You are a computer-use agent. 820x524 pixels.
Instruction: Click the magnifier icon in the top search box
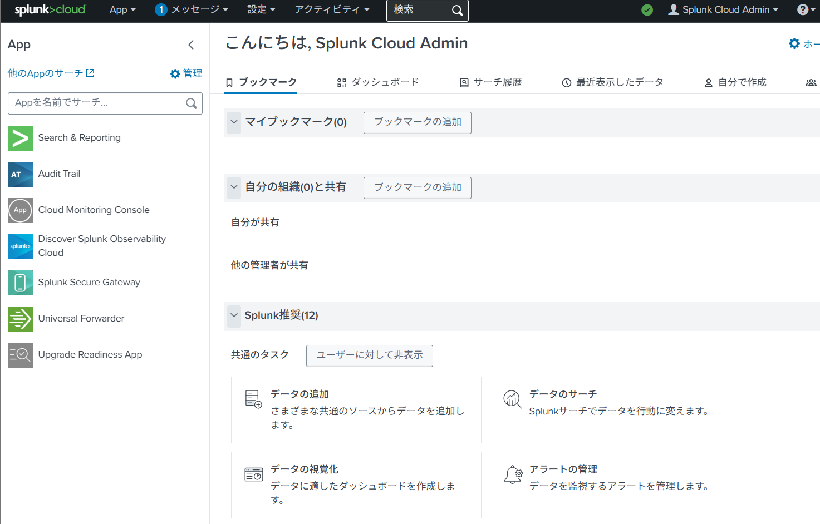(457, 11)
